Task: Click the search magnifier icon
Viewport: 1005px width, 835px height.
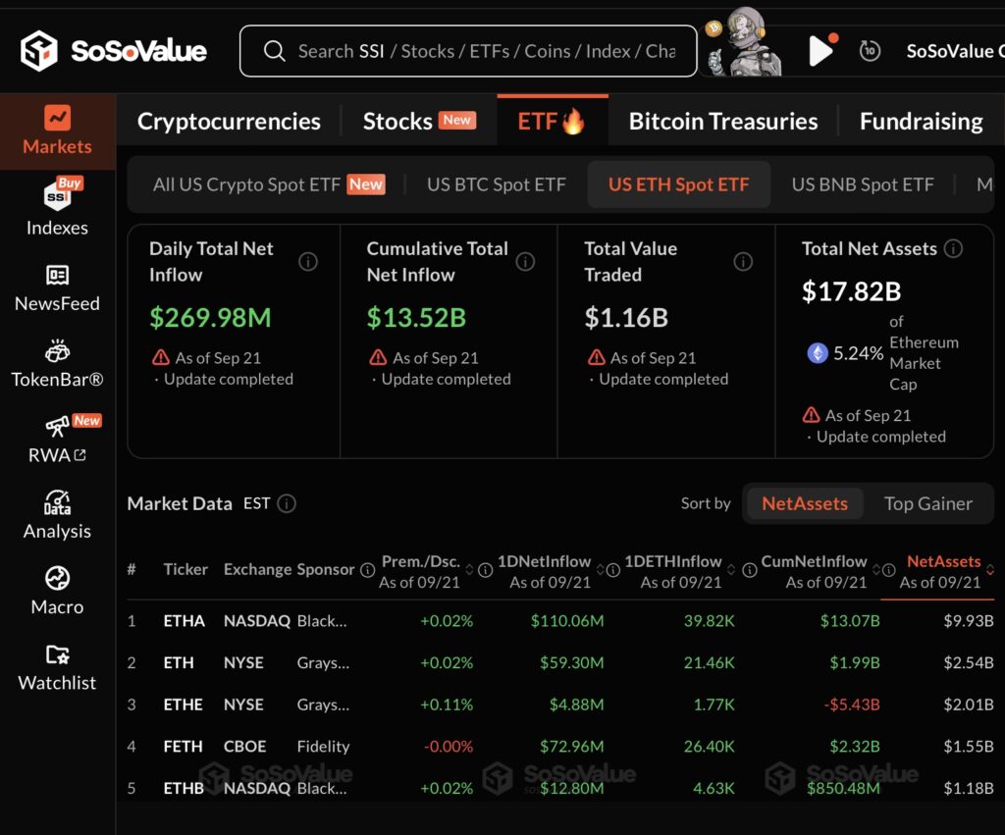Action: coord(275,51)
